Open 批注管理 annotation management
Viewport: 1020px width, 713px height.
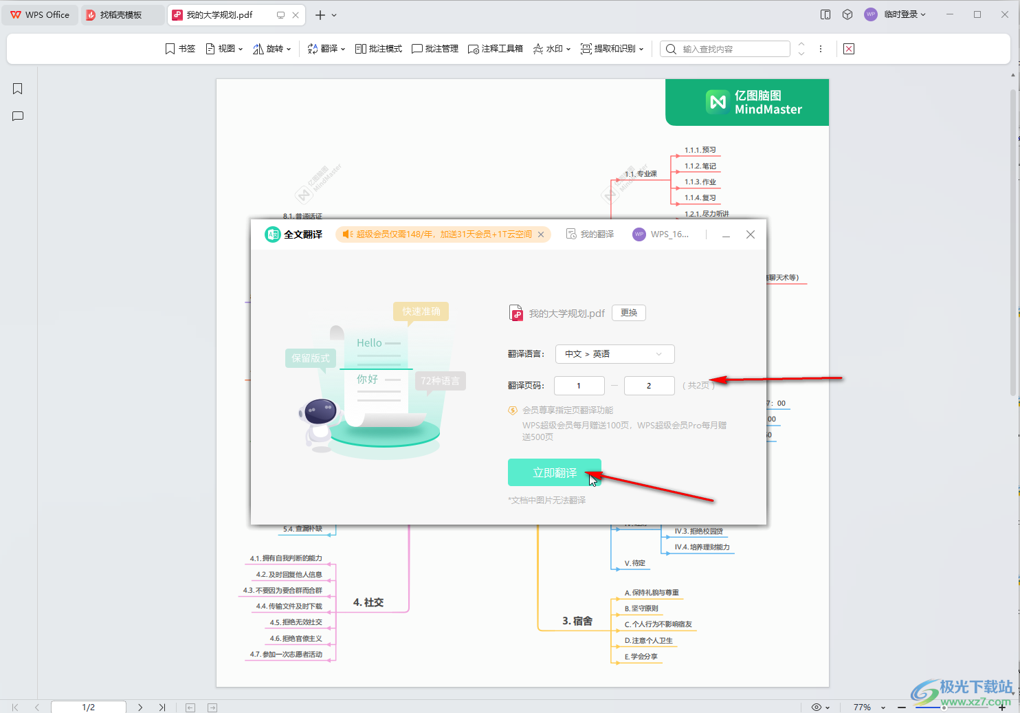tap(435, 49)
